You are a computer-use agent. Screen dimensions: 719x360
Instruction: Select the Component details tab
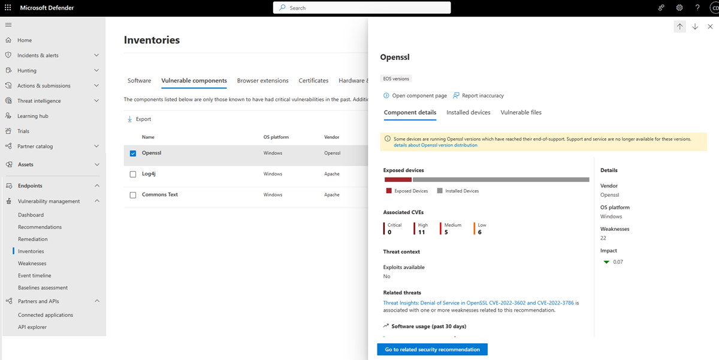tap(410, 112)
